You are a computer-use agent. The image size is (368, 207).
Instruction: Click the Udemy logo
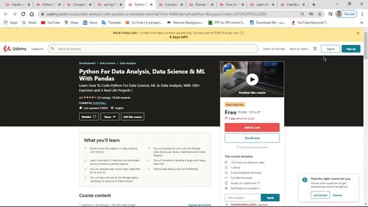click(x=15, y=48)
